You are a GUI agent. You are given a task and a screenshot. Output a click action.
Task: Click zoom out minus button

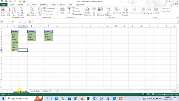(157, 94)
